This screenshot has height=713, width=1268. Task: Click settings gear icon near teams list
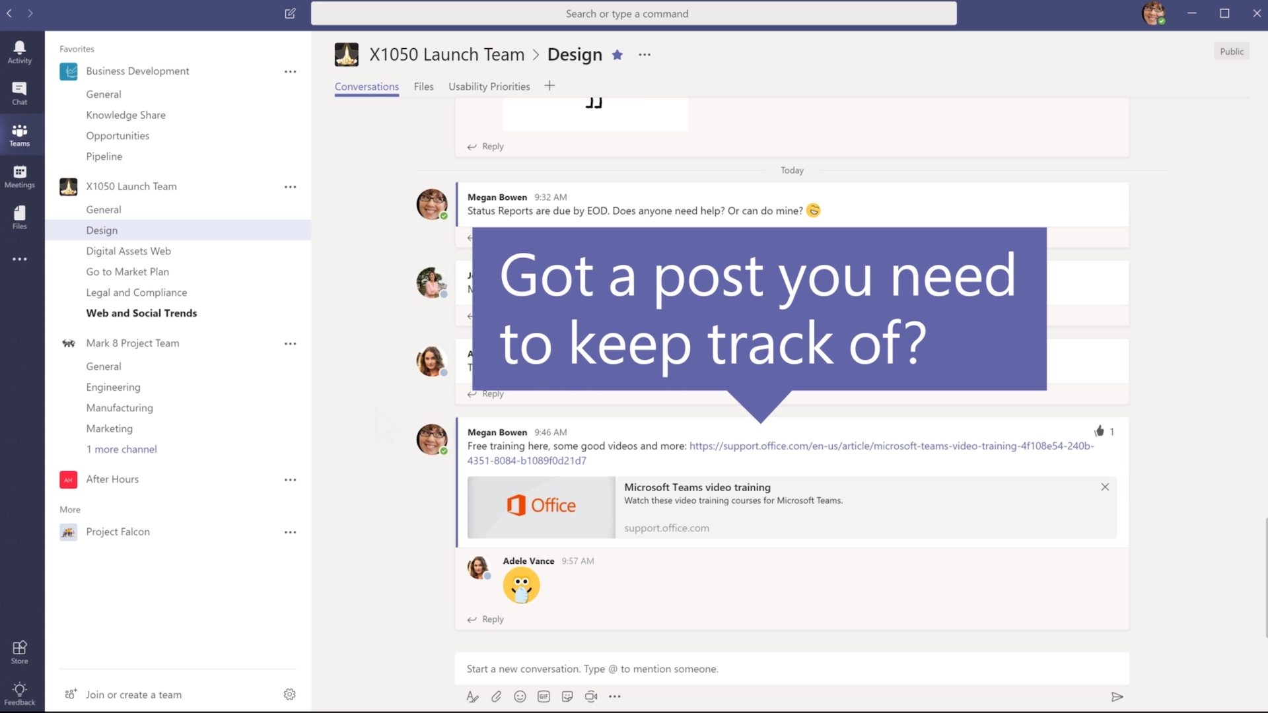pyautogui.click(x=289, y=694)
